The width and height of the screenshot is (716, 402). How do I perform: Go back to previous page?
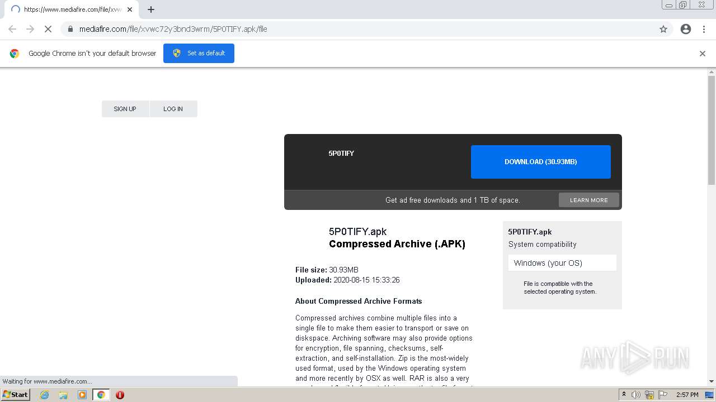point(12,29)
